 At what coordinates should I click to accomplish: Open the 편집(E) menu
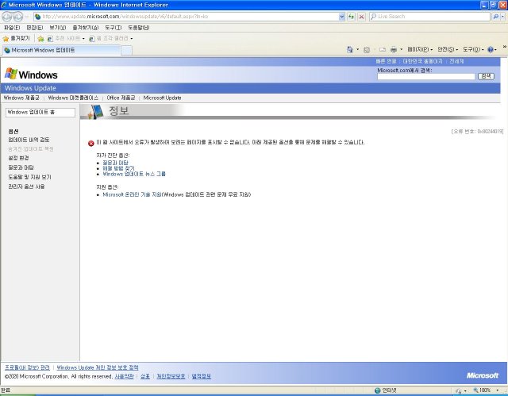coord(35,28)
